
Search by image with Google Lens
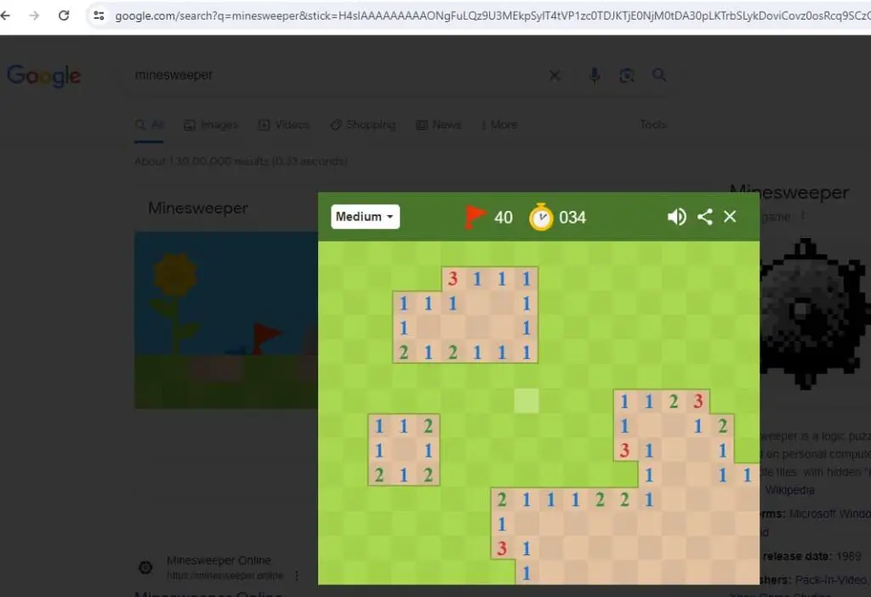(x=627, y=75)
